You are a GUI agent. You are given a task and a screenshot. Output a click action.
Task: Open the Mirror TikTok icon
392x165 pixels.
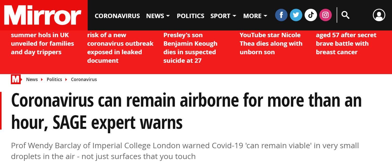pyautogui.click(x=311, y=15)
